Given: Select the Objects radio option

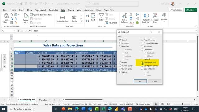Looking at the screenshot, I should [x=123, y=72].
